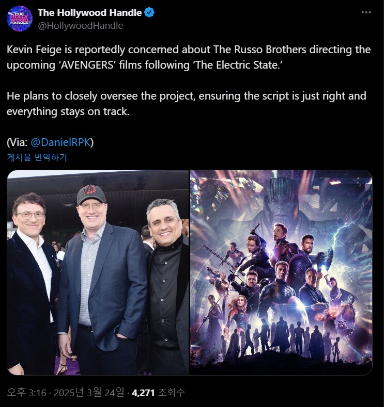Image resolution: width=384 pixels, height=407 pixels.
Task: Open 'The Hollywood Handle' display name
Action: 90,13
